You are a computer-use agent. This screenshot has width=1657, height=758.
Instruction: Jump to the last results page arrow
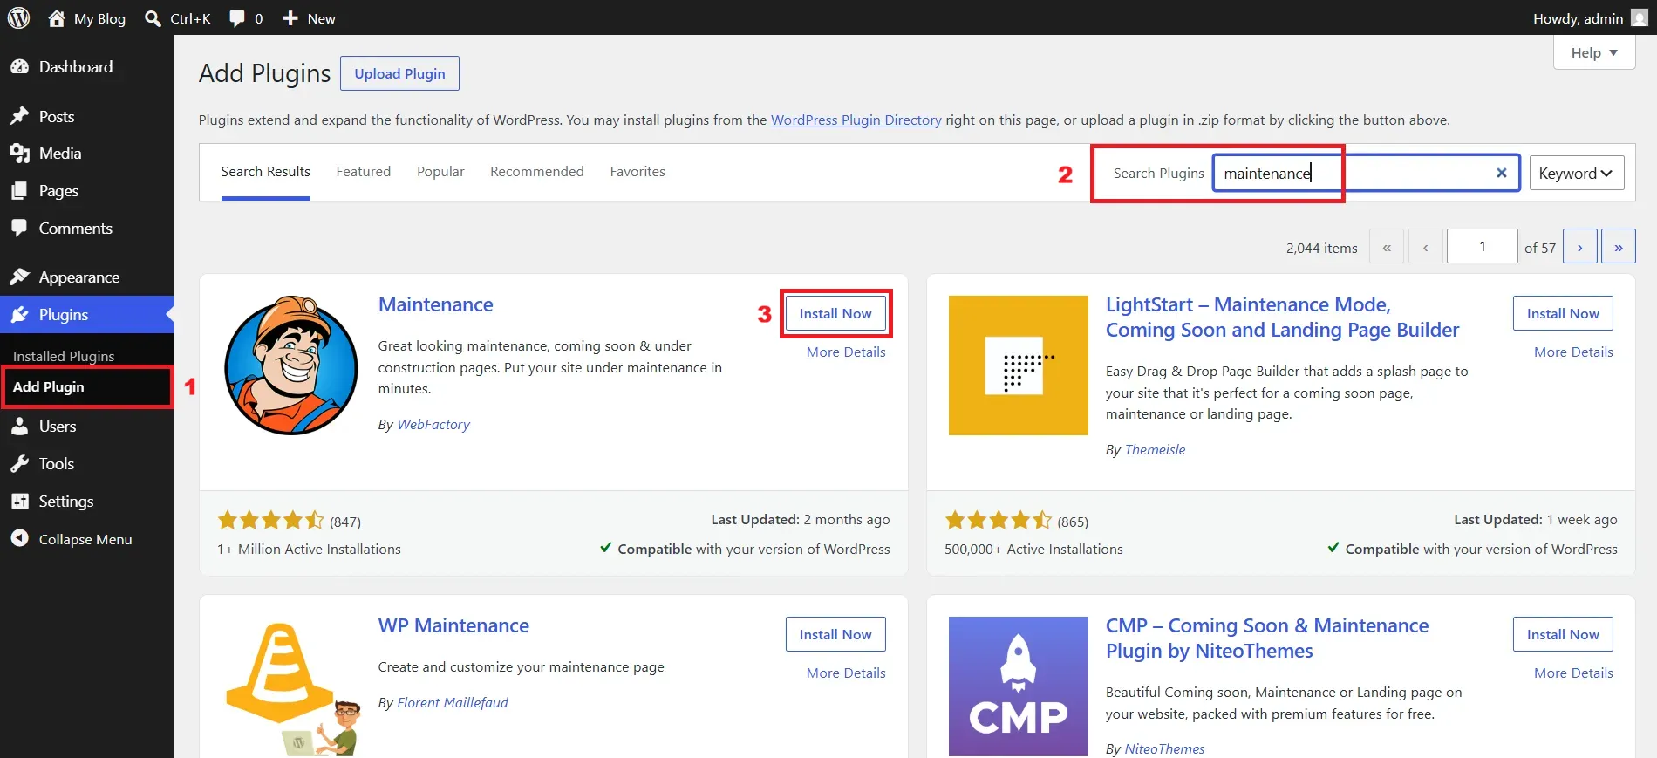(x=1618, y=247)
